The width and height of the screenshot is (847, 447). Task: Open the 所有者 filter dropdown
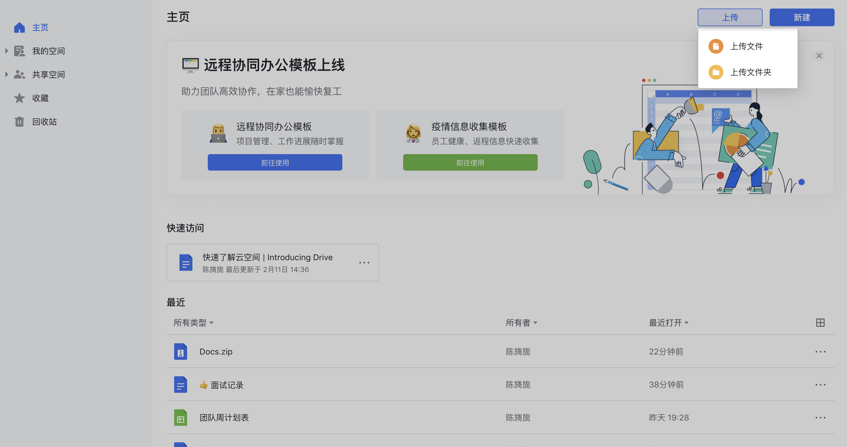pyautogui.click(x=521, y=323)
